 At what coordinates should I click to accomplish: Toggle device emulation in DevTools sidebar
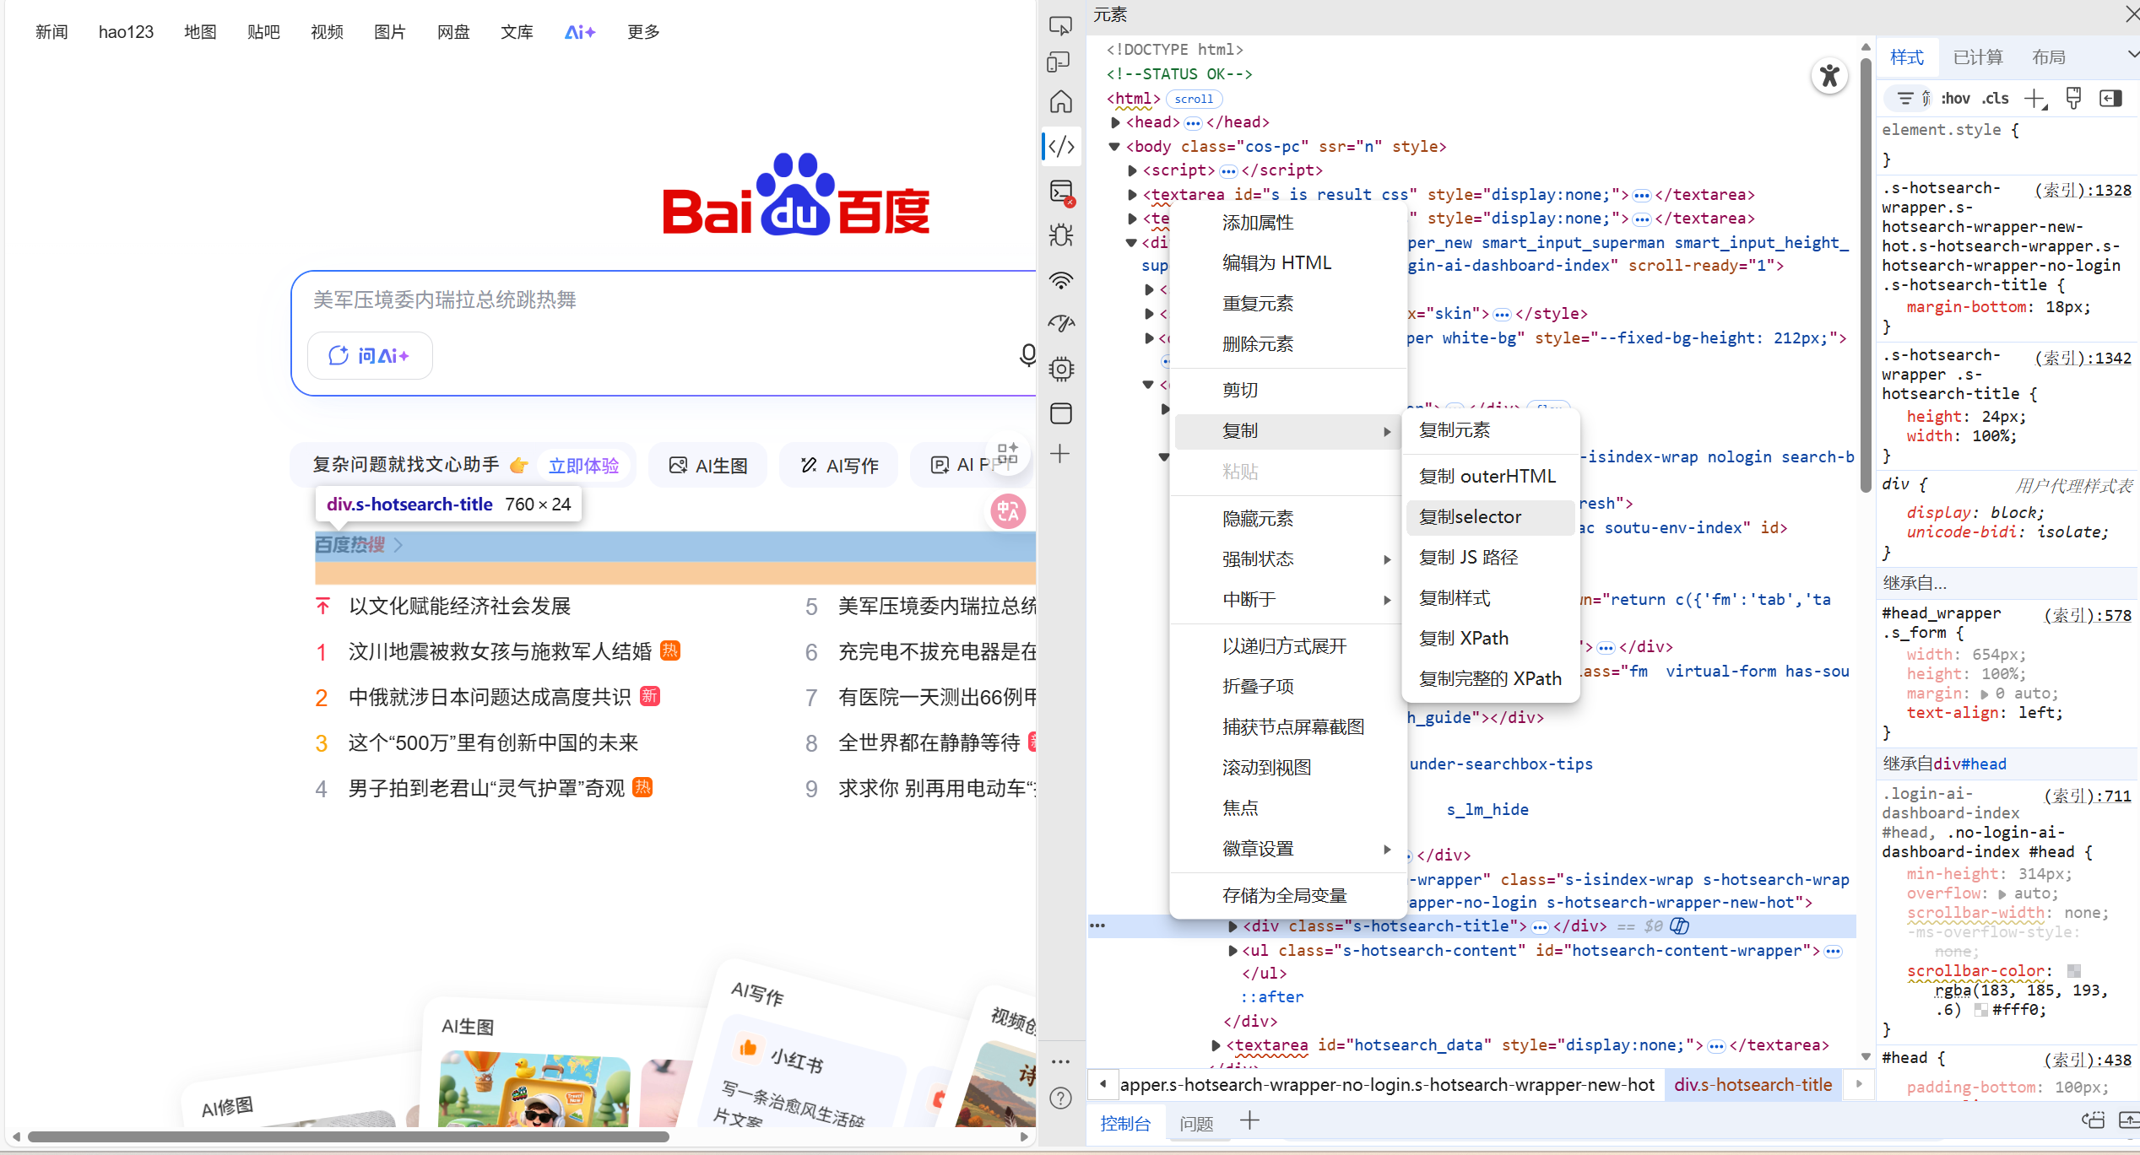tap(1059, 62)
